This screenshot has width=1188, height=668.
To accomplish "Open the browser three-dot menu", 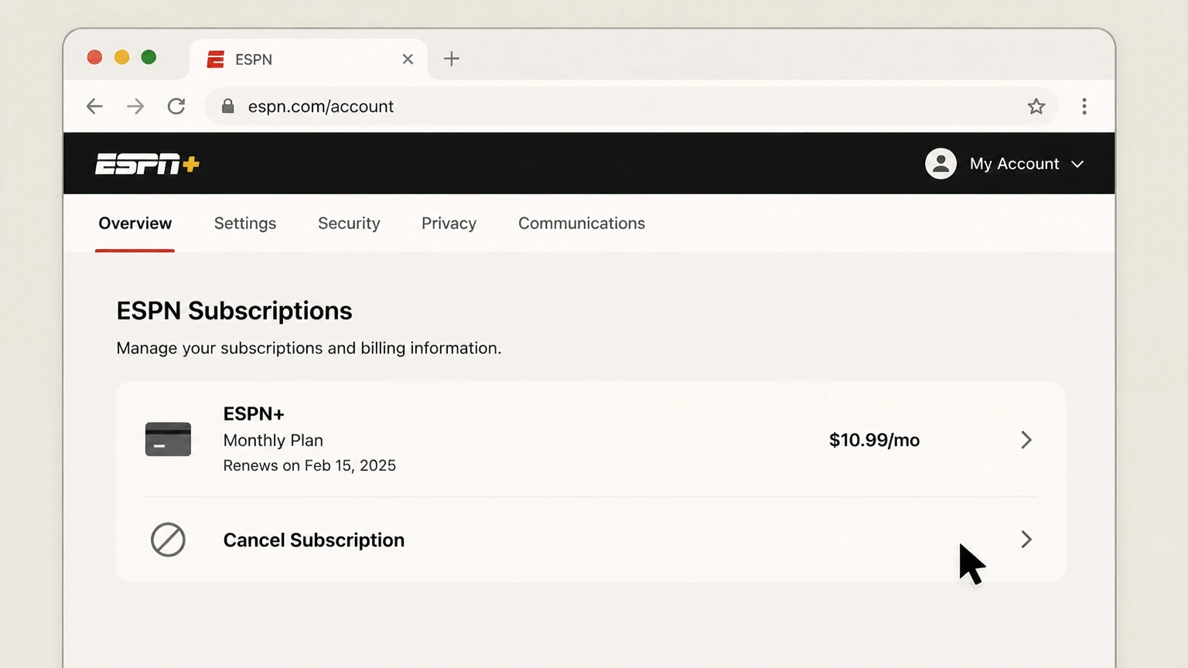I will (x=1084, y=107).
